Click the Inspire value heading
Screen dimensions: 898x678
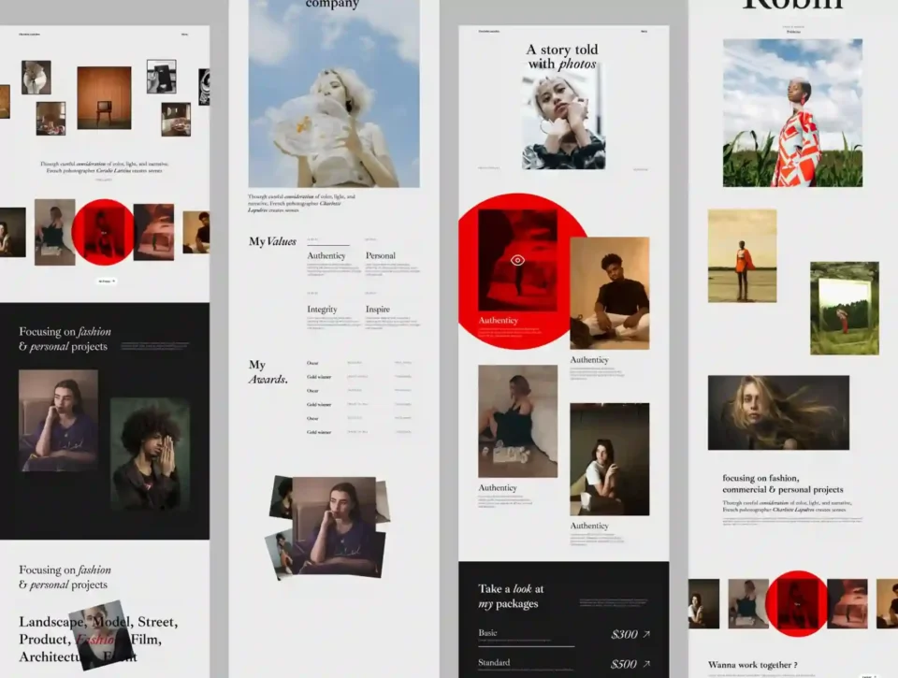[x=378, y=310]
